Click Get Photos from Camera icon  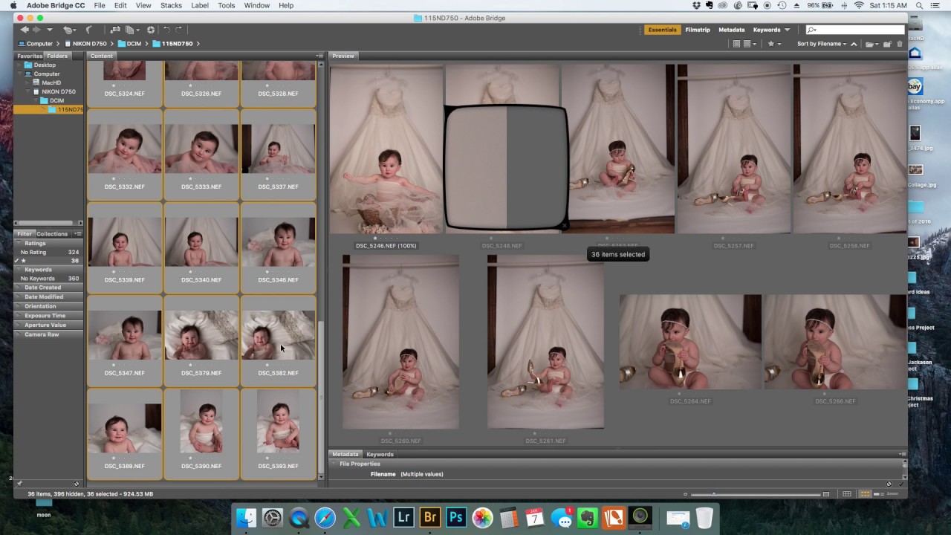point(115,30)
